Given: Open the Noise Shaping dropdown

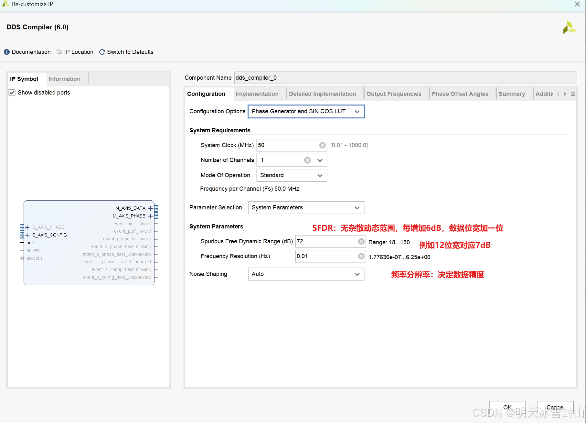Looking at the screenshot, I should pyautogui.click(x=306, y=274).
